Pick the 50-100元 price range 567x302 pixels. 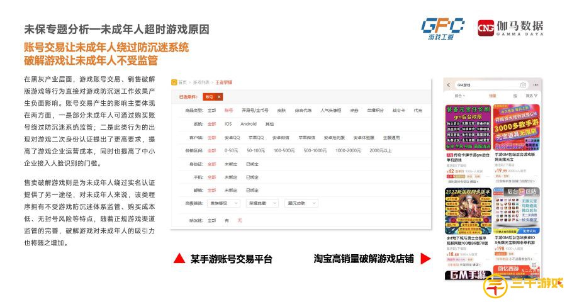tap(256, 150)
